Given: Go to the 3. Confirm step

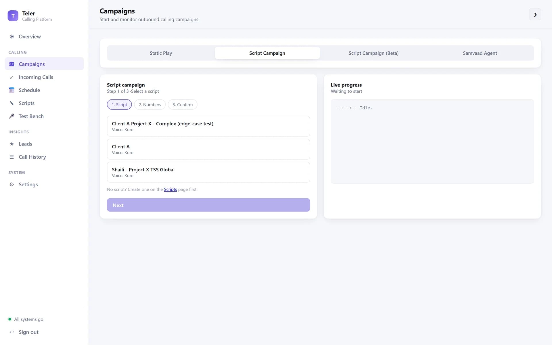Looking at the screenshot, I should click(x=183, y=105).
